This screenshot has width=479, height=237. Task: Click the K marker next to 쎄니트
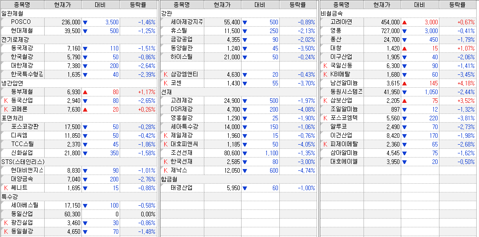pyautogui.click(x=6, y=188)
